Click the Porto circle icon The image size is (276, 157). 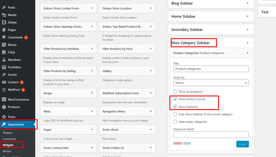[4, 117]
